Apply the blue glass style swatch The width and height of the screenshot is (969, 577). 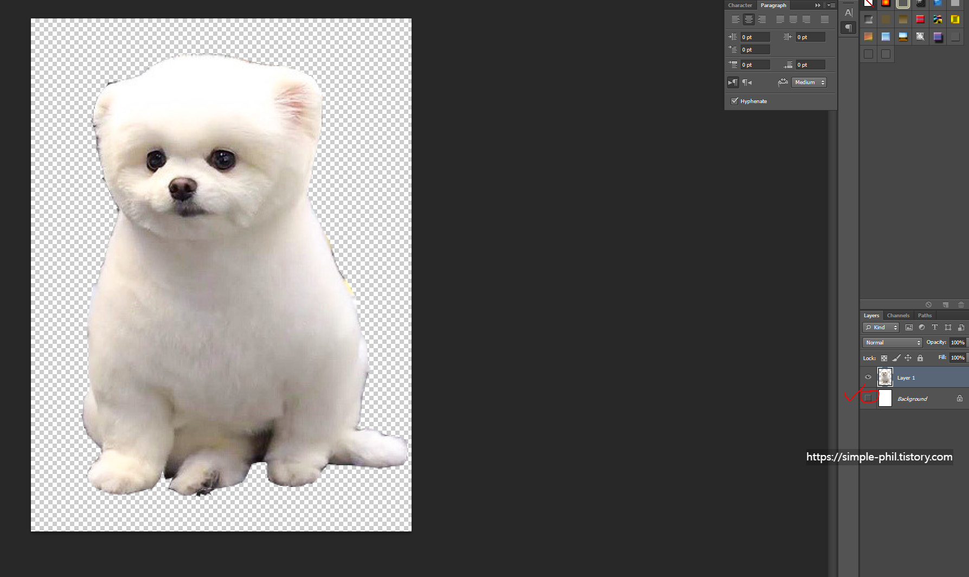[885, 37]
